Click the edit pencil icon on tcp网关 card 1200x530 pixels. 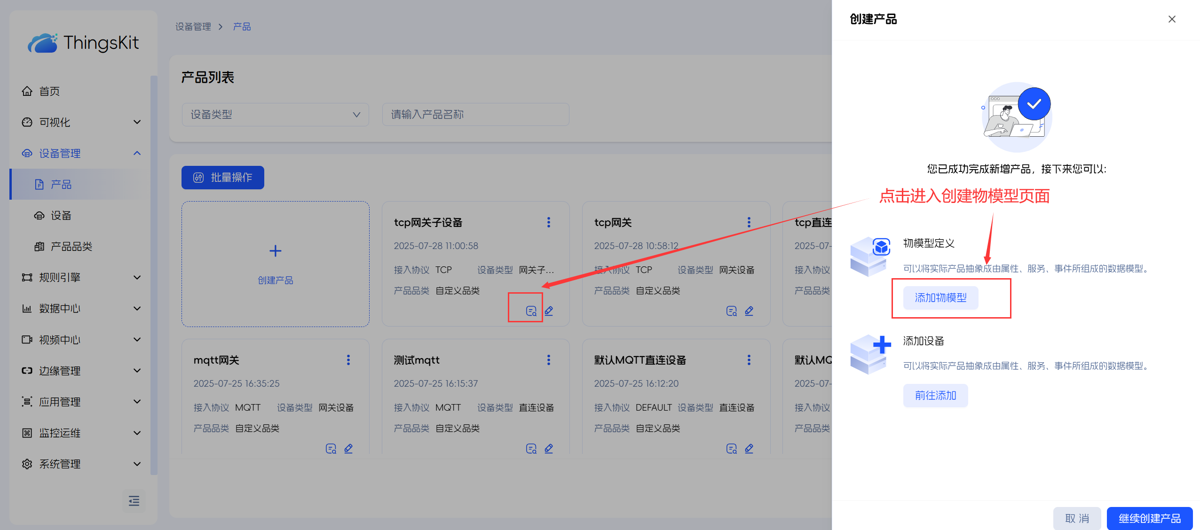[x=749, y=311]
